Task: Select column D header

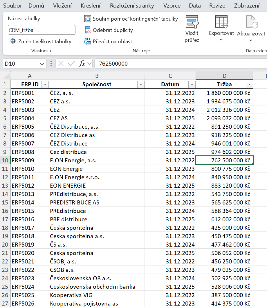Action: coord(224,76)
